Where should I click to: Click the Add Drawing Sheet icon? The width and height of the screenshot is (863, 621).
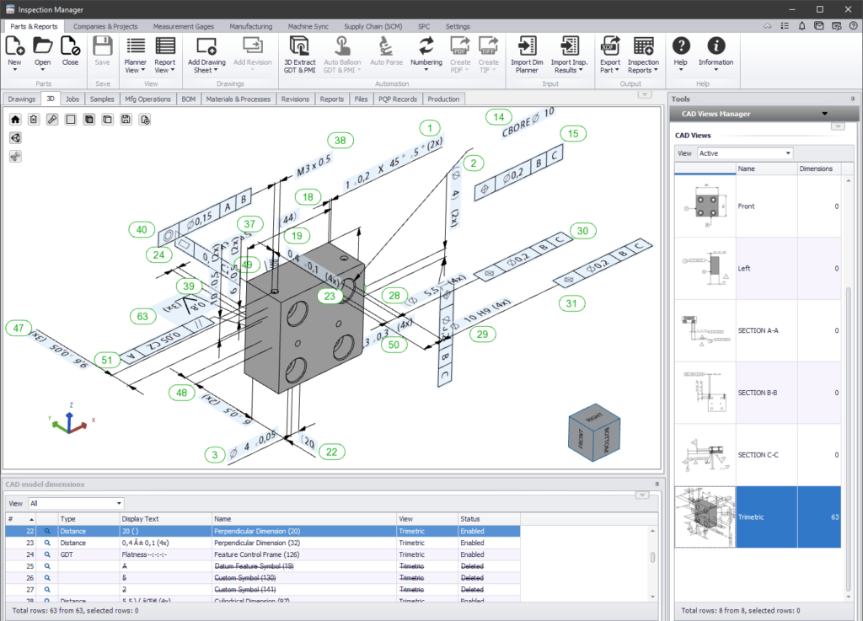(206, 46)
